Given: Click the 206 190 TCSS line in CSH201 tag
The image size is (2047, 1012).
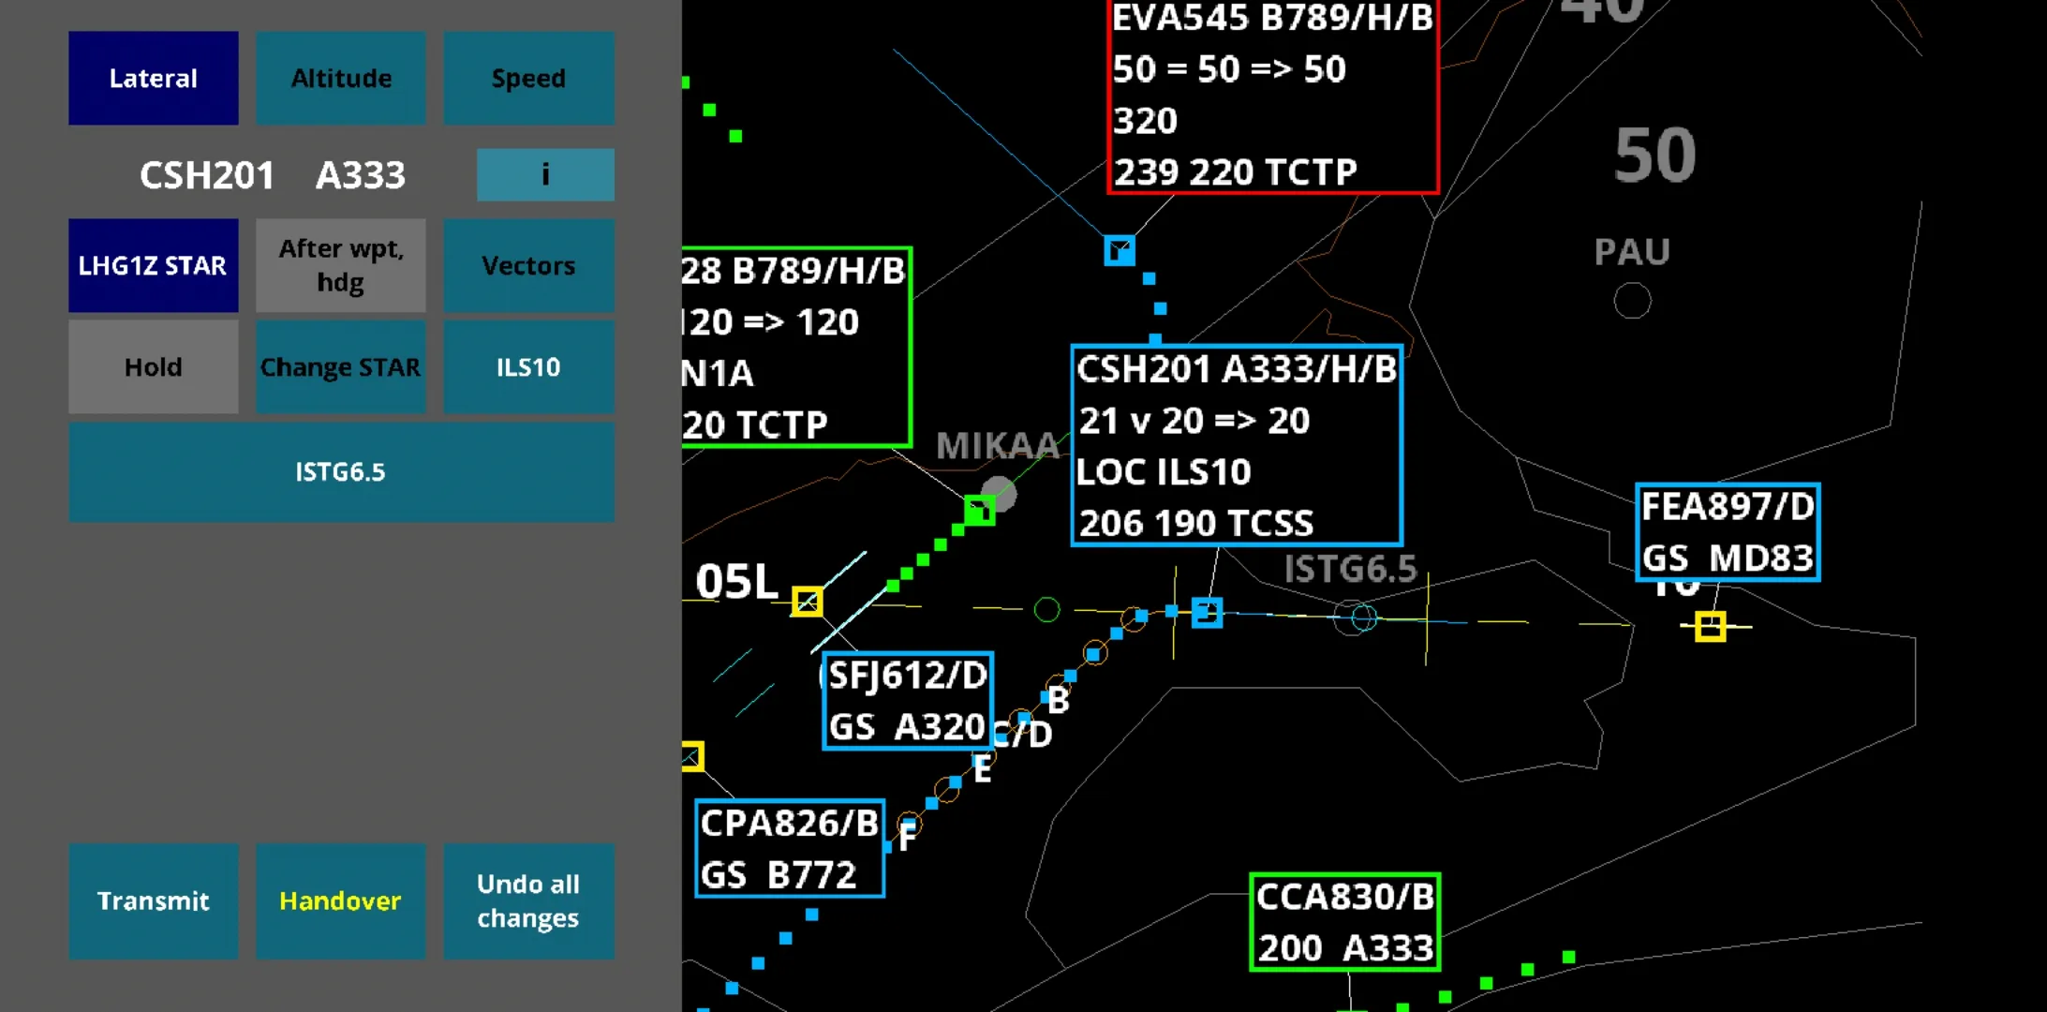Looking at the screenshot, I should (1196, 523).
